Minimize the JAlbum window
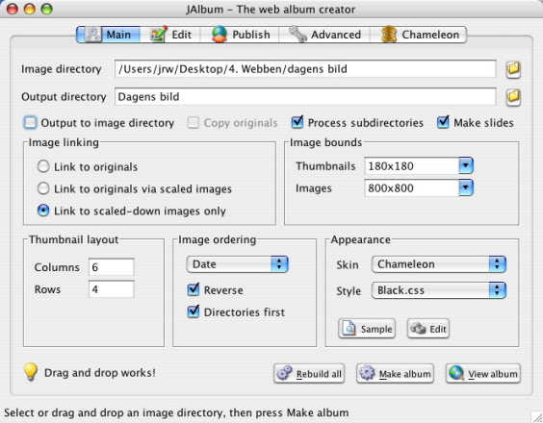The image size is (543, 423). coord(30,9)
